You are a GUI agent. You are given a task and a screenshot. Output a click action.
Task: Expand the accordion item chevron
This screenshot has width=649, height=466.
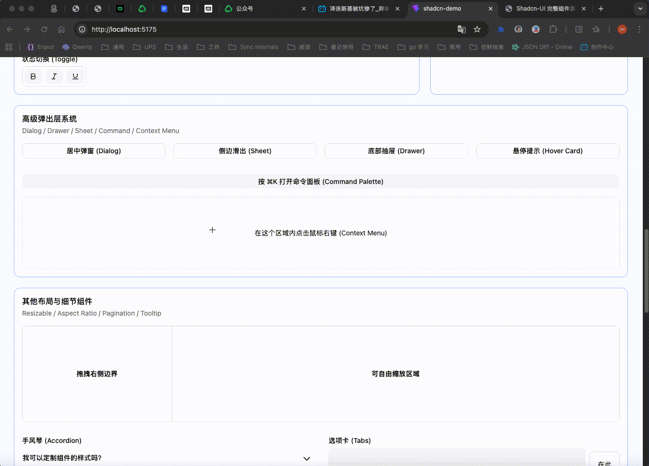click(306, 458)
